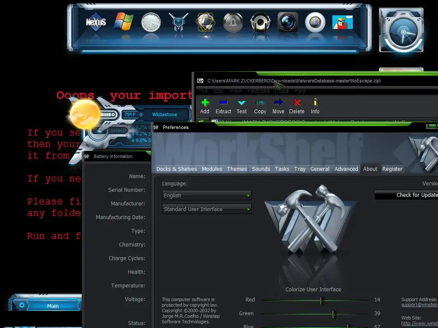
Task: Click the Temperature label in Battery Information
Action: click(128, 285)
